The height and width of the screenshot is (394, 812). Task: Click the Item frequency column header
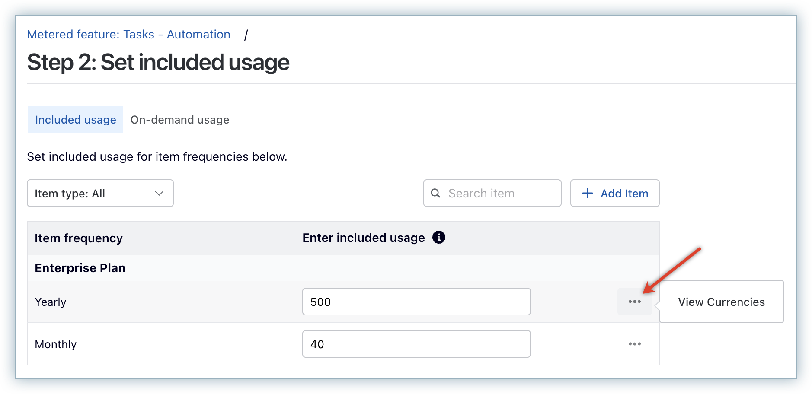pyautogui.click(x=79, y=238)
